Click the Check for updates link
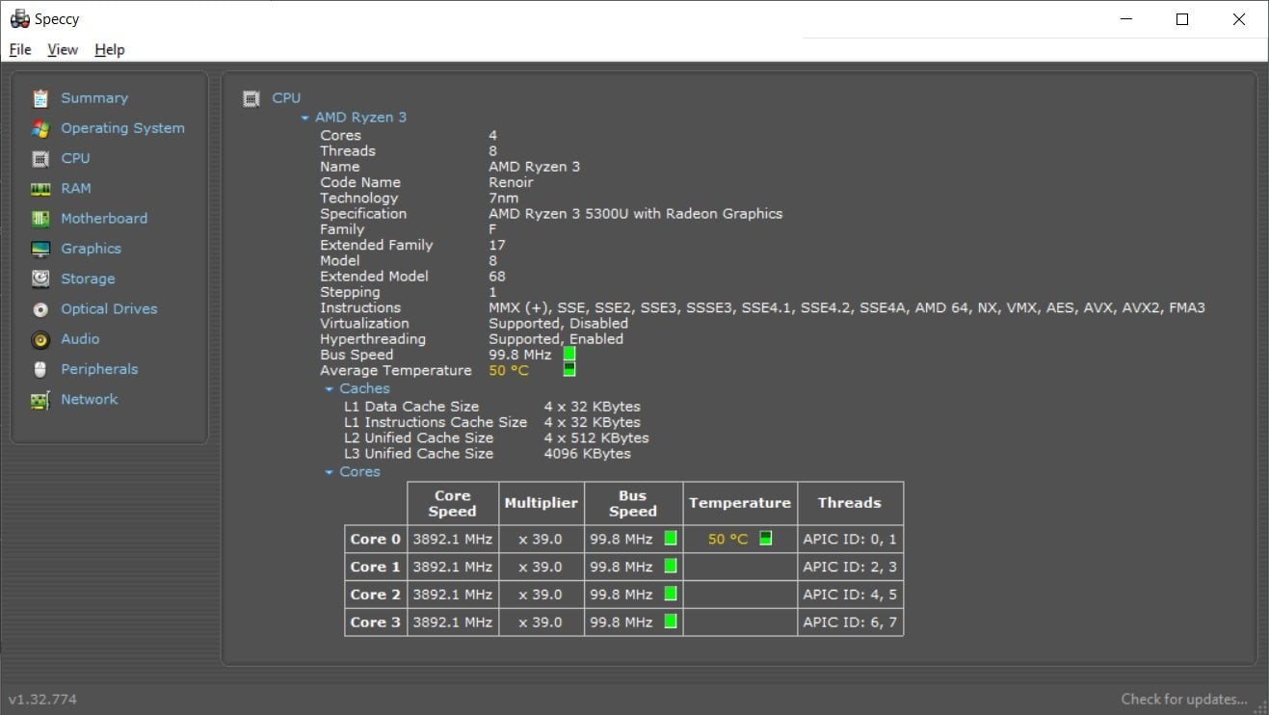 pos(1184,700)
